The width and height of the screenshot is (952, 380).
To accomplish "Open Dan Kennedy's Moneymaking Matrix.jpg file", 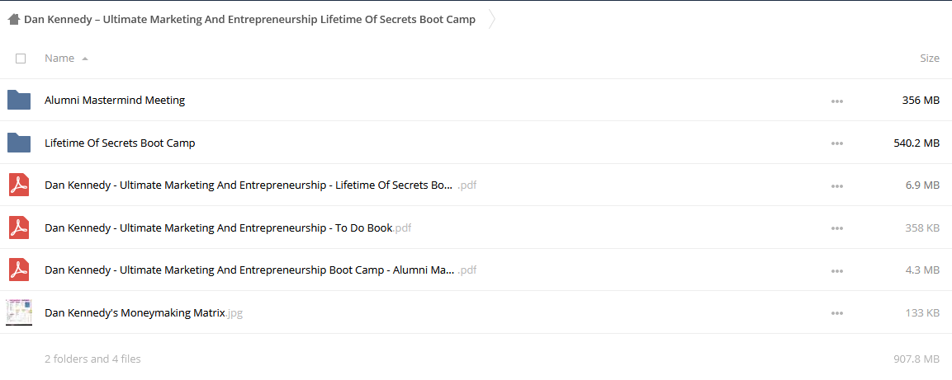I will click(144, 313).
